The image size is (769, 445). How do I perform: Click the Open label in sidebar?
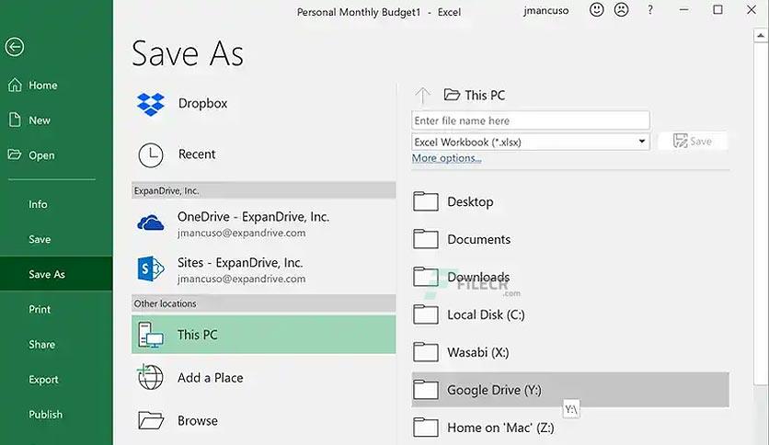pos(41,155)
